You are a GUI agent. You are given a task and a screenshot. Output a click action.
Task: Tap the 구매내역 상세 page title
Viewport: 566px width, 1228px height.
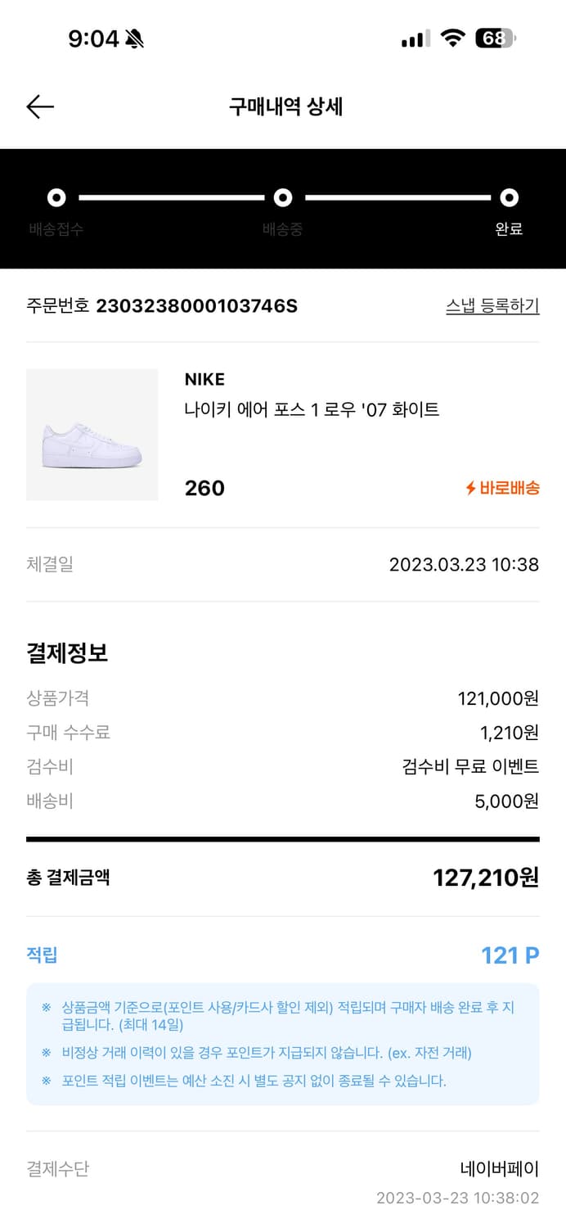pyautogui.click(x=285, y=106)
